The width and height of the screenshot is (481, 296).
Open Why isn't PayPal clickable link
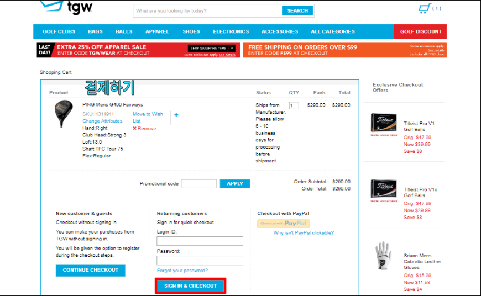[304, 233]
